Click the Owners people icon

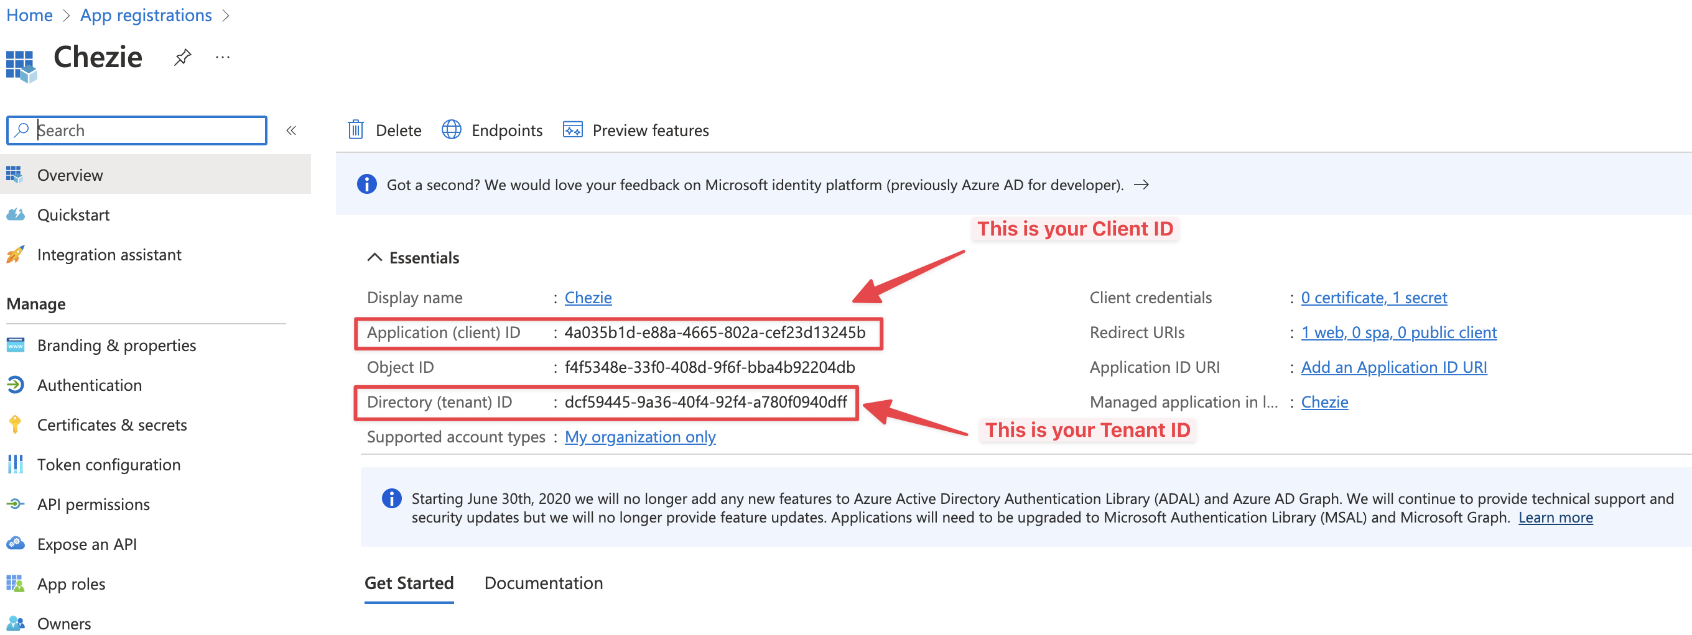point(15,623)
